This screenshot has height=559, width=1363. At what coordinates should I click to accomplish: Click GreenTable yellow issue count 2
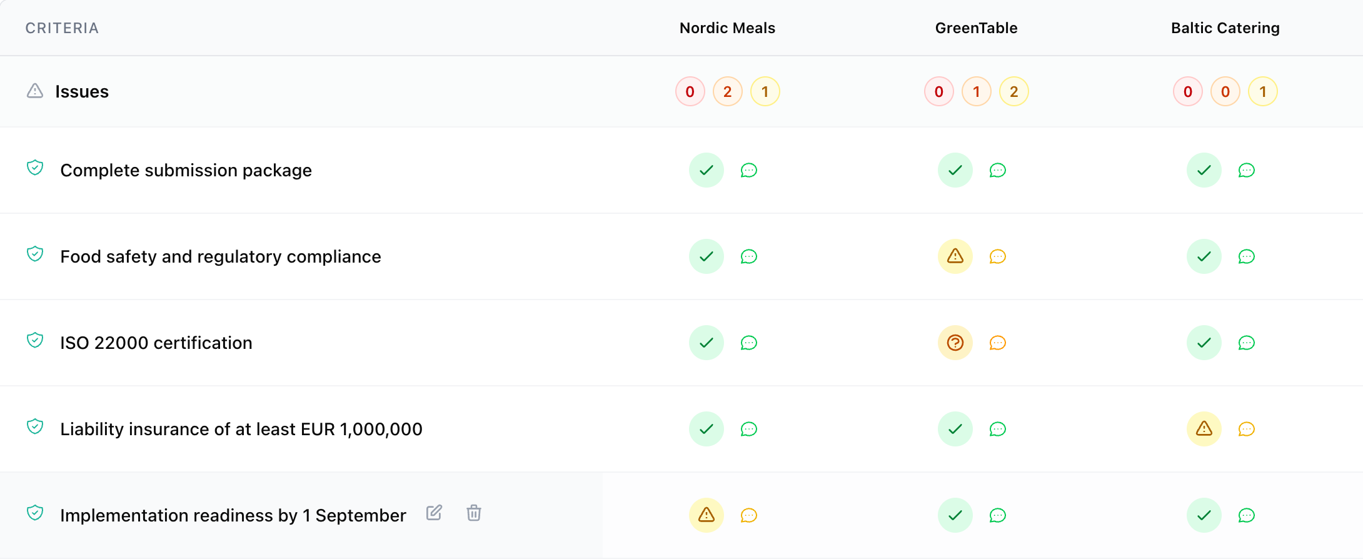[x=1014, y=92]
